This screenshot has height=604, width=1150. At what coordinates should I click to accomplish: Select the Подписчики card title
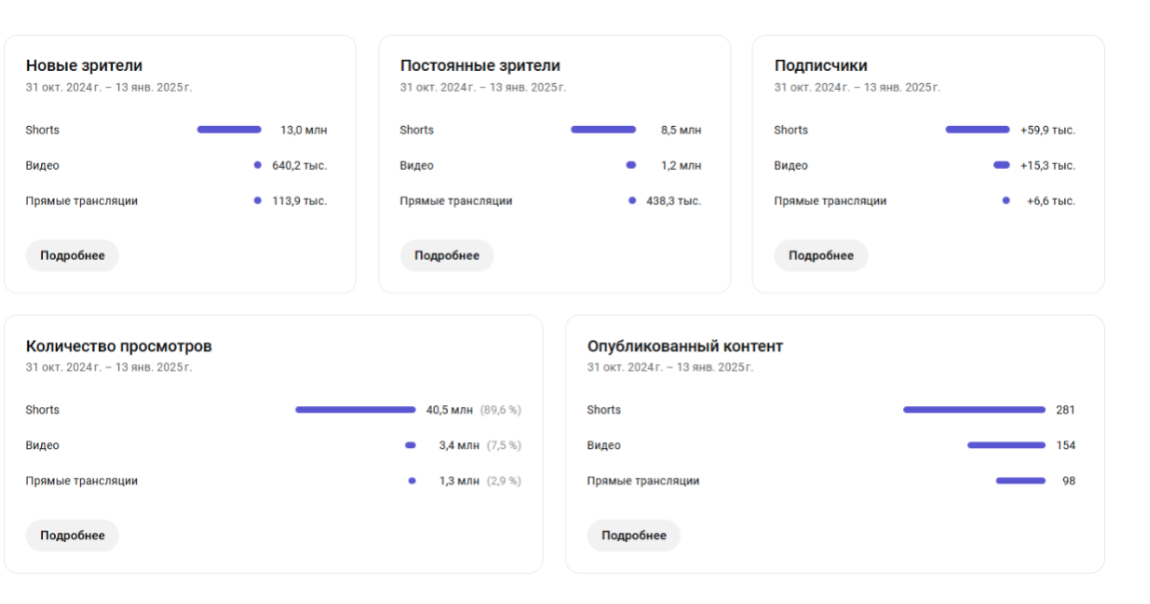pos(820,65)
